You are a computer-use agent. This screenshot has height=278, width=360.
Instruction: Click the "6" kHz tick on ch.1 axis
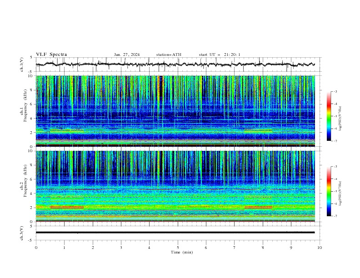click(x=32, y=104)
